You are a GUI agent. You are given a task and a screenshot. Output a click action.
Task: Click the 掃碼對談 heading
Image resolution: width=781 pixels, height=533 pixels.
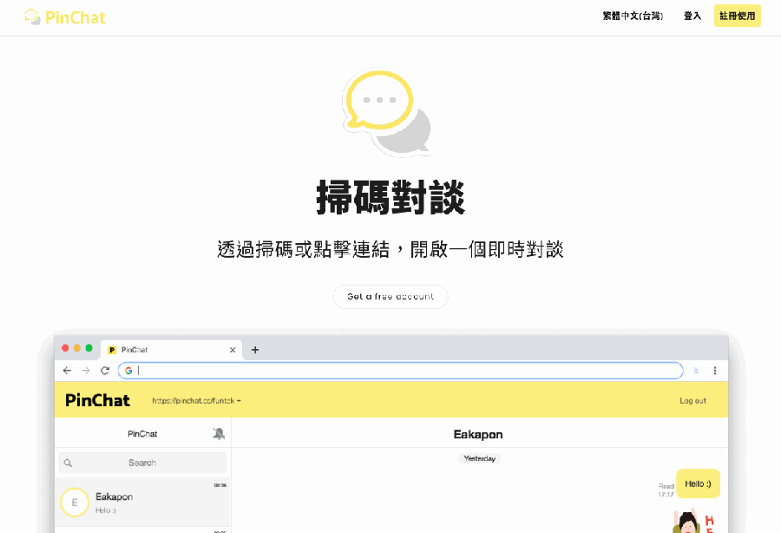pyautogui.click(x=390, y=198)
